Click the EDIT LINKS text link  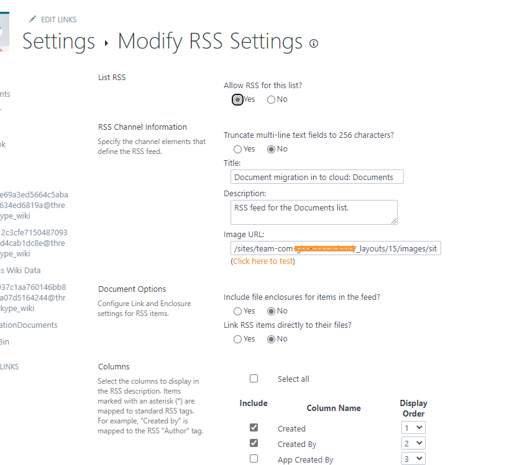(59, 20)
